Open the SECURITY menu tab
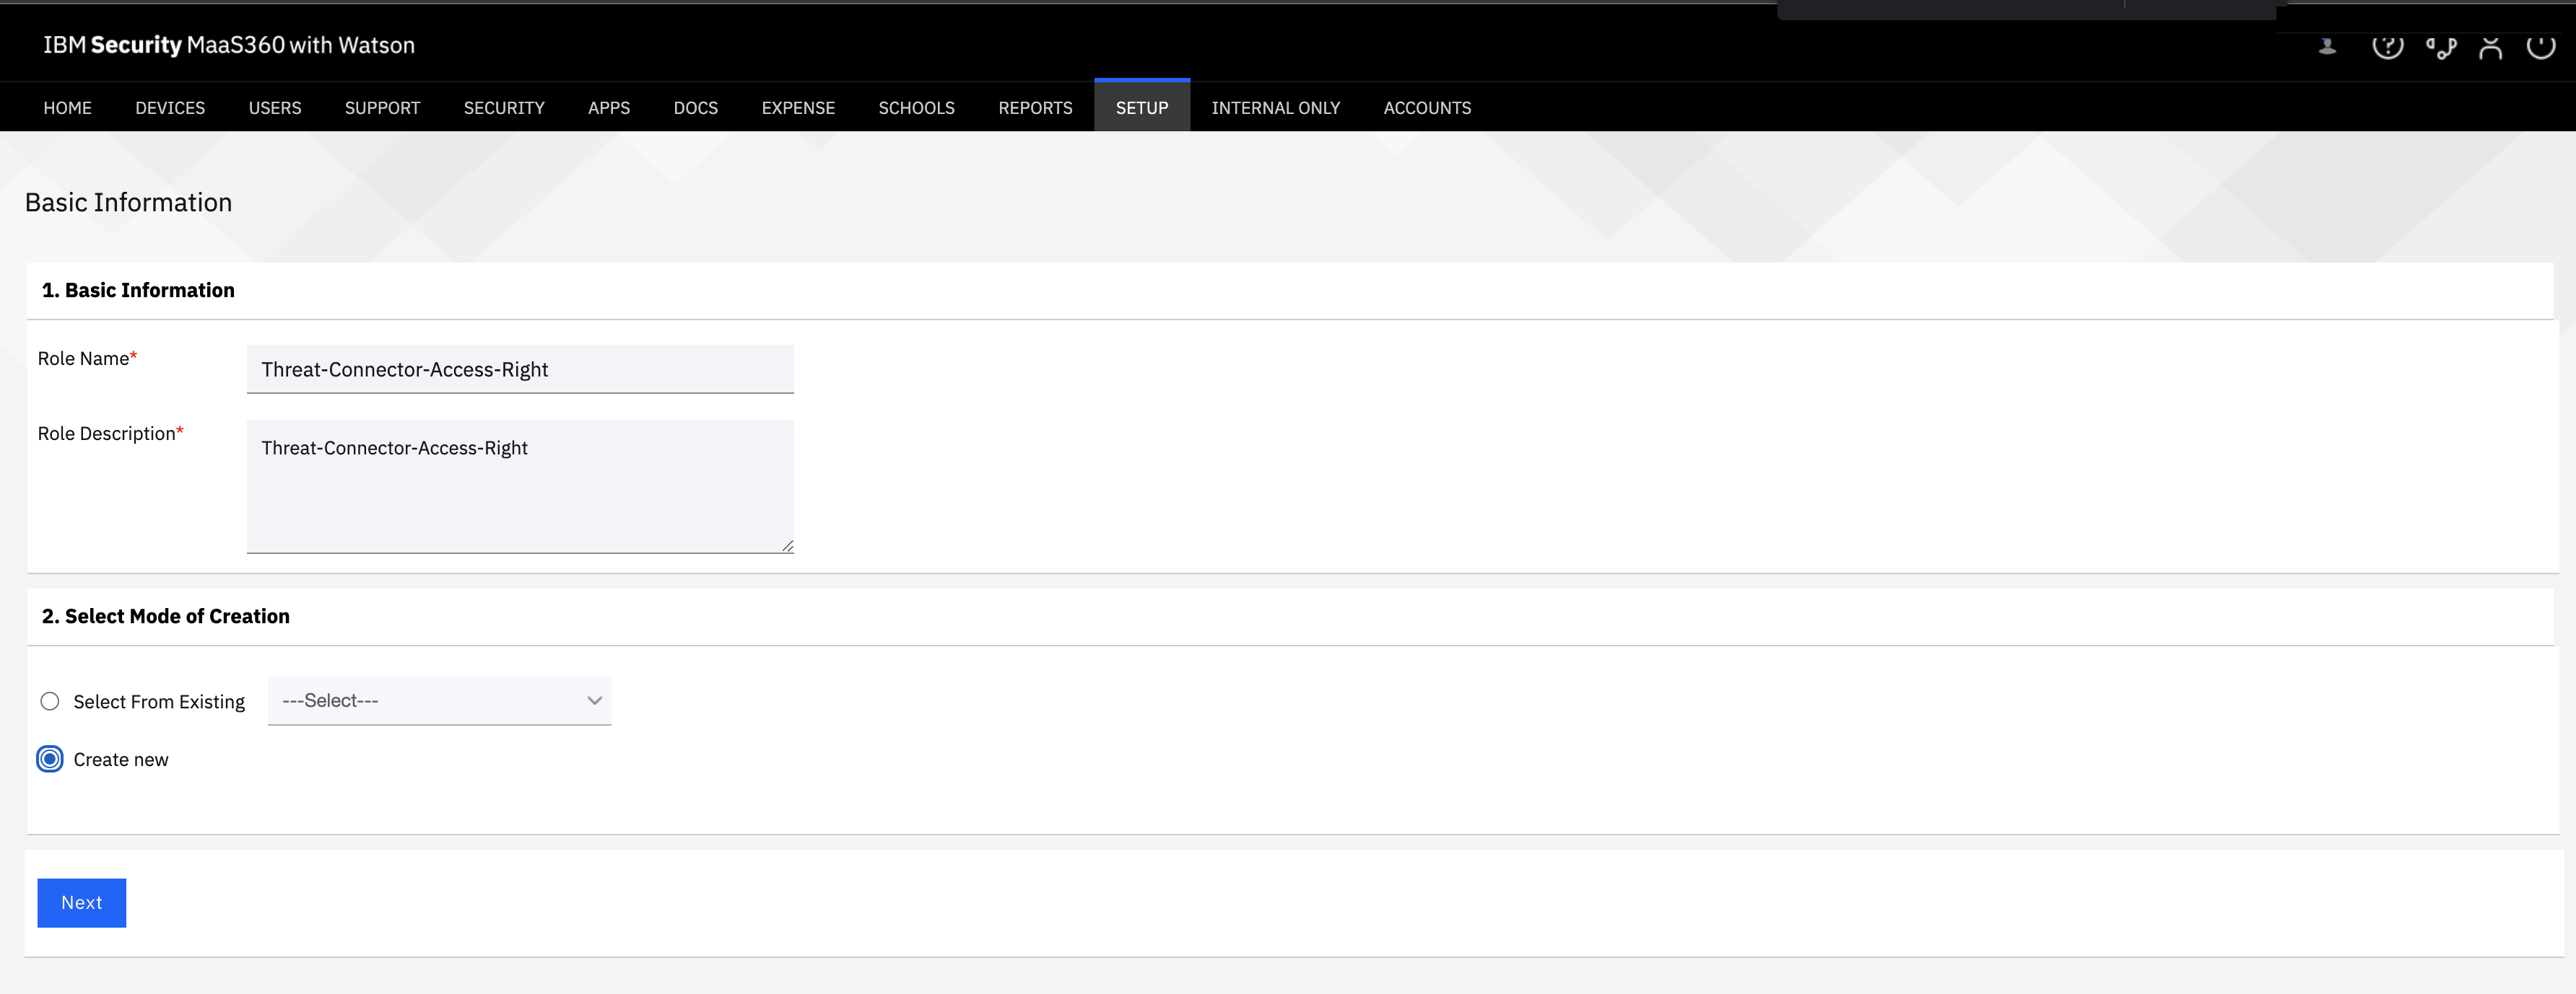Screen dimensions: 2576x994 [x=504, y=108]
